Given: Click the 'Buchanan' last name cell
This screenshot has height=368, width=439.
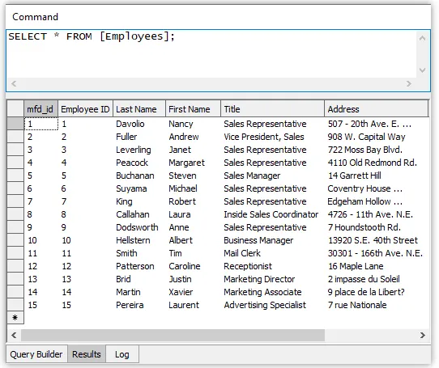Looking at the screenshot, I should tap(139, 176).
